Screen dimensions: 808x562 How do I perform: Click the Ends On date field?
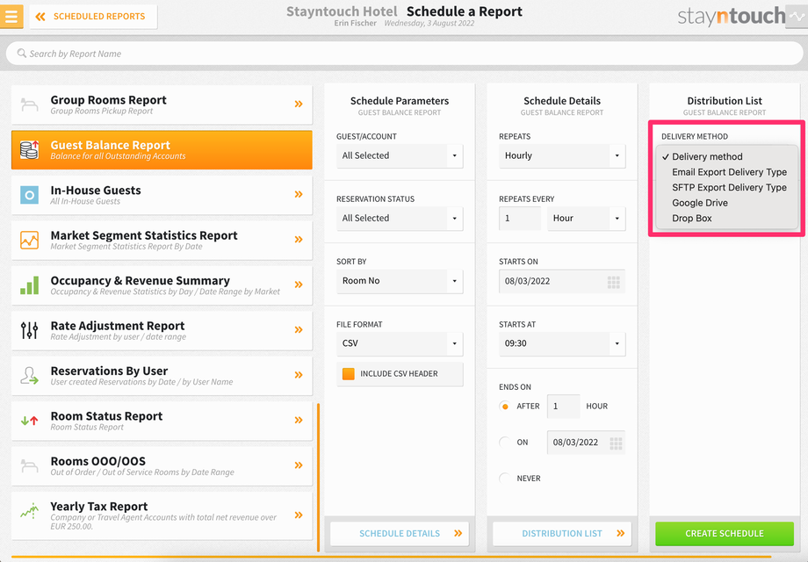point(586,443)
